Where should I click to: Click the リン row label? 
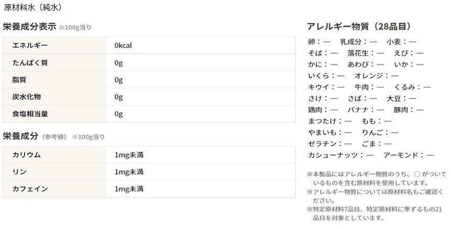[x=19, y=171]
